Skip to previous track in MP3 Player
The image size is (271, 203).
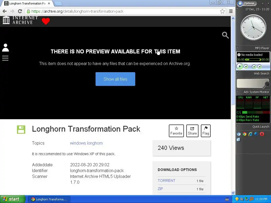(x=254, y=67)
